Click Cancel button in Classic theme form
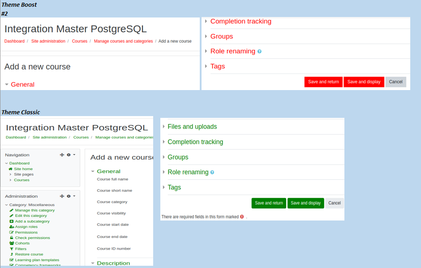The height and width of the screenshot is (268, 421). tap(334, 203)
